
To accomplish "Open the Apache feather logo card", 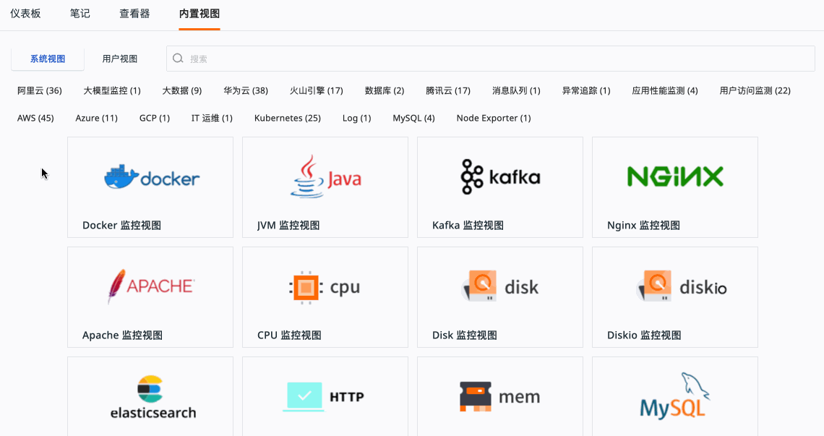I will 150,286.
